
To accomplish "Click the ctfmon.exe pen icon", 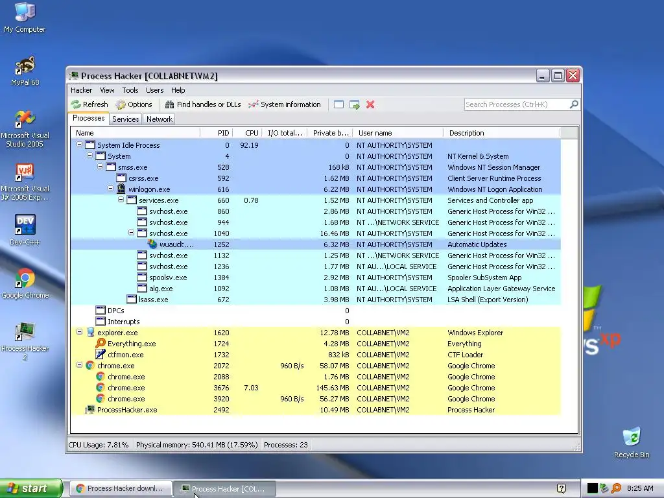I will tap(101, 355).
